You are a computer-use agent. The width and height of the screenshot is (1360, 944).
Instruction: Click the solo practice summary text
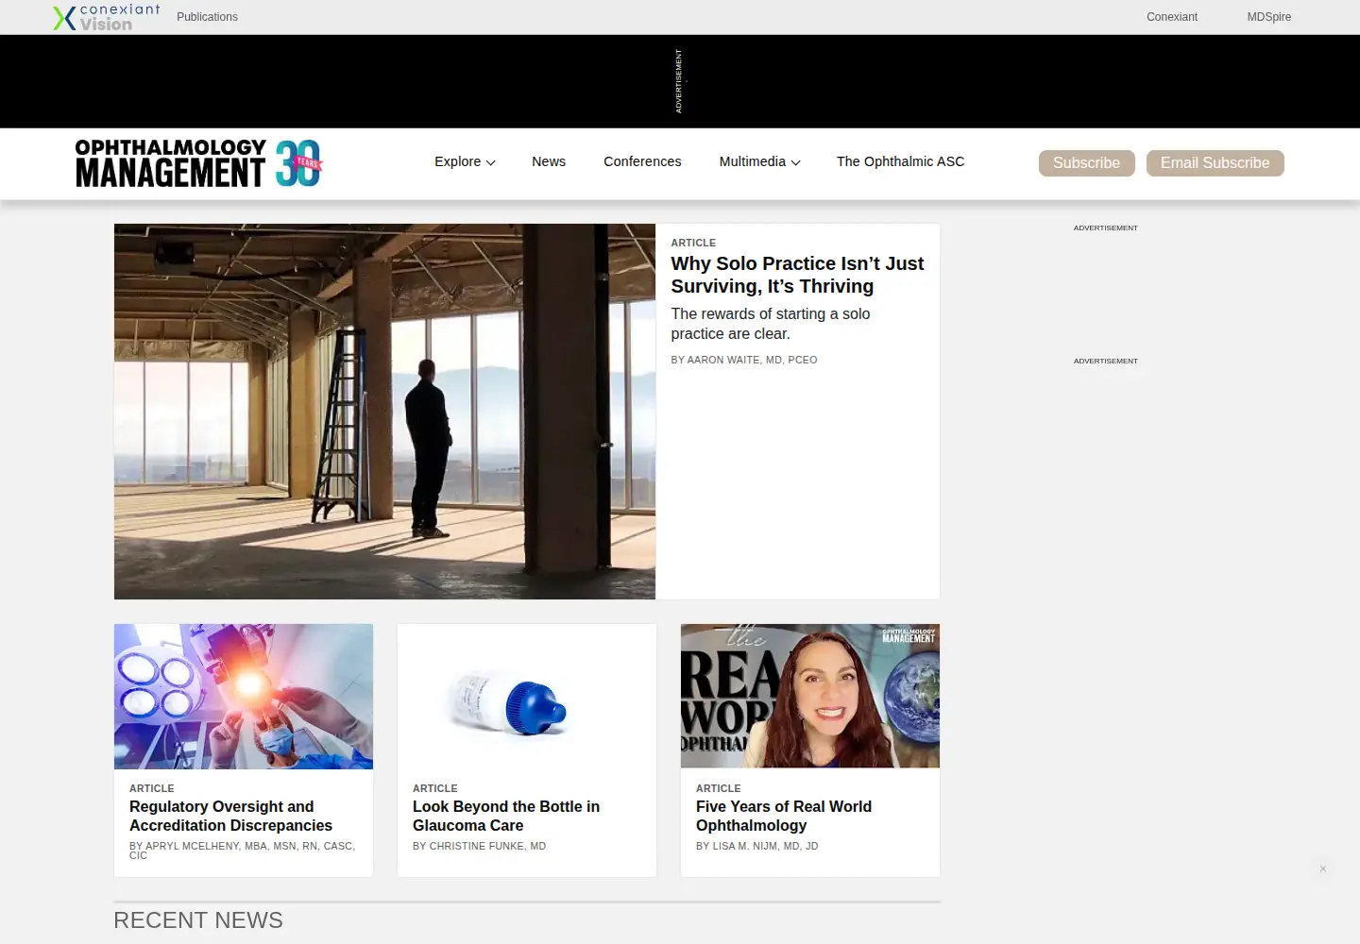tap(771, 324)
